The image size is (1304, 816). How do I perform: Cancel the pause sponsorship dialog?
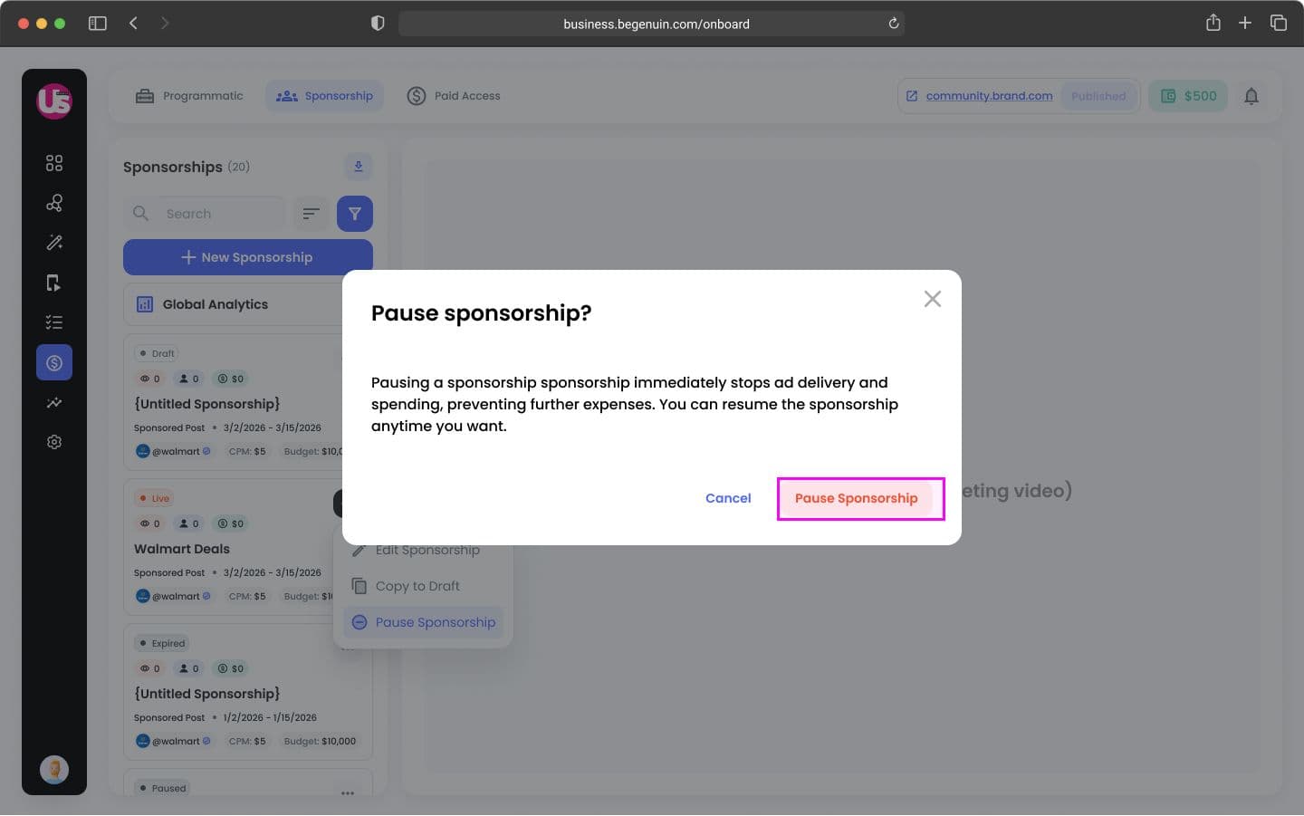click(x=728, y=498)
